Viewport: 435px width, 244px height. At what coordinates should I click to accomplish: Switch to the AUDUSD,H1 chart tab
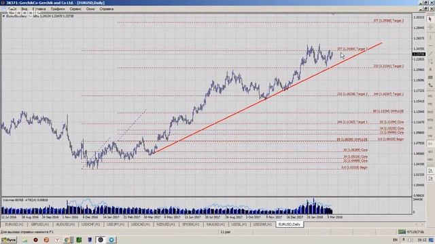pyautogui.click(x=65, y=224)
